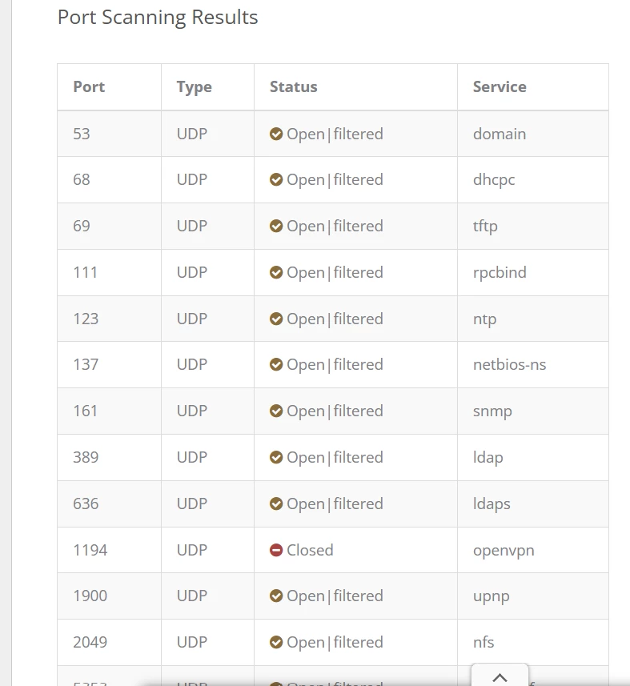Click the Type column header
Image resolution: width=630 pixels, height=686 pixels.
click(x=195, y=87)
